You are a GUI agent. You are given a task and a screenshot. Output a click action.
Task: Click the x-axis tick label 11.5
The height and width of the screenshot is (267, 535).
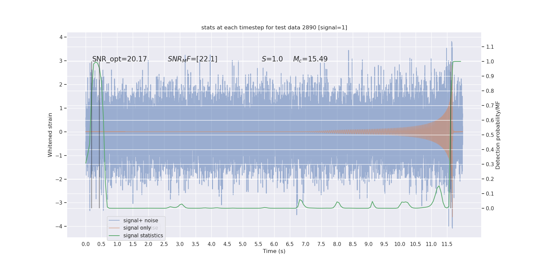coord(447,244)
